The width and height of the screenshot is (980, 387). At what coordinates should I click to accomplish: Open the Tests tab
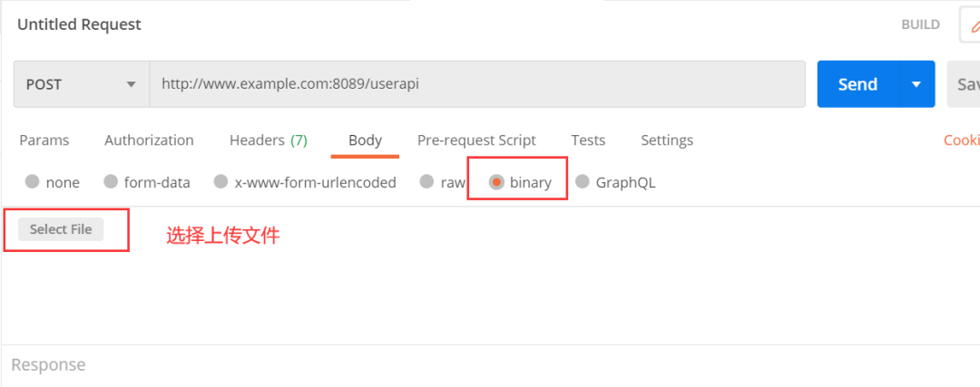(588, 140)
